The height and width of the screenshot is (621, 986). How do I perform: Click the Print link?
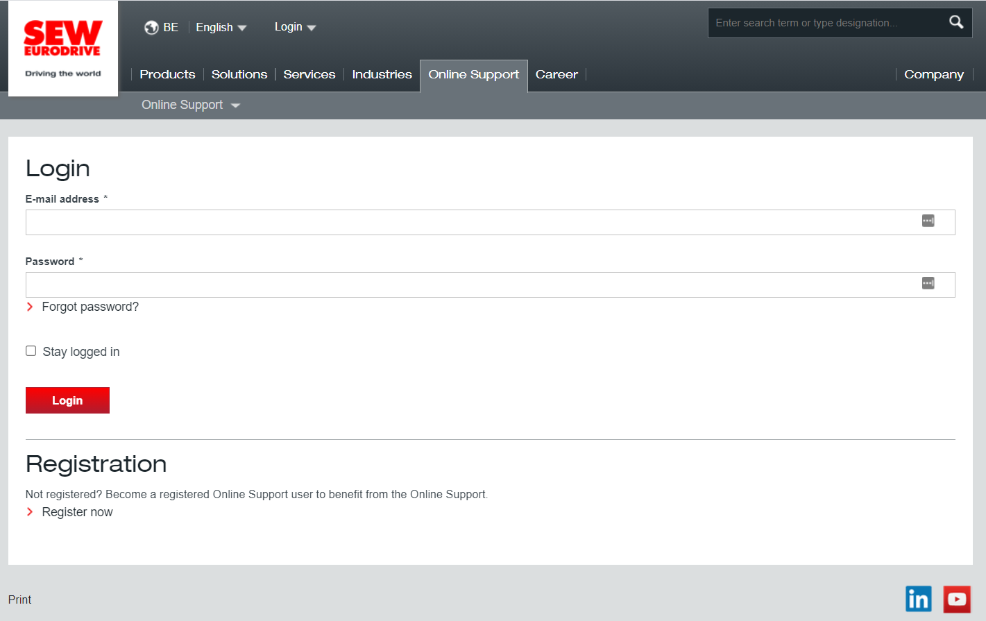click(19, 599)
